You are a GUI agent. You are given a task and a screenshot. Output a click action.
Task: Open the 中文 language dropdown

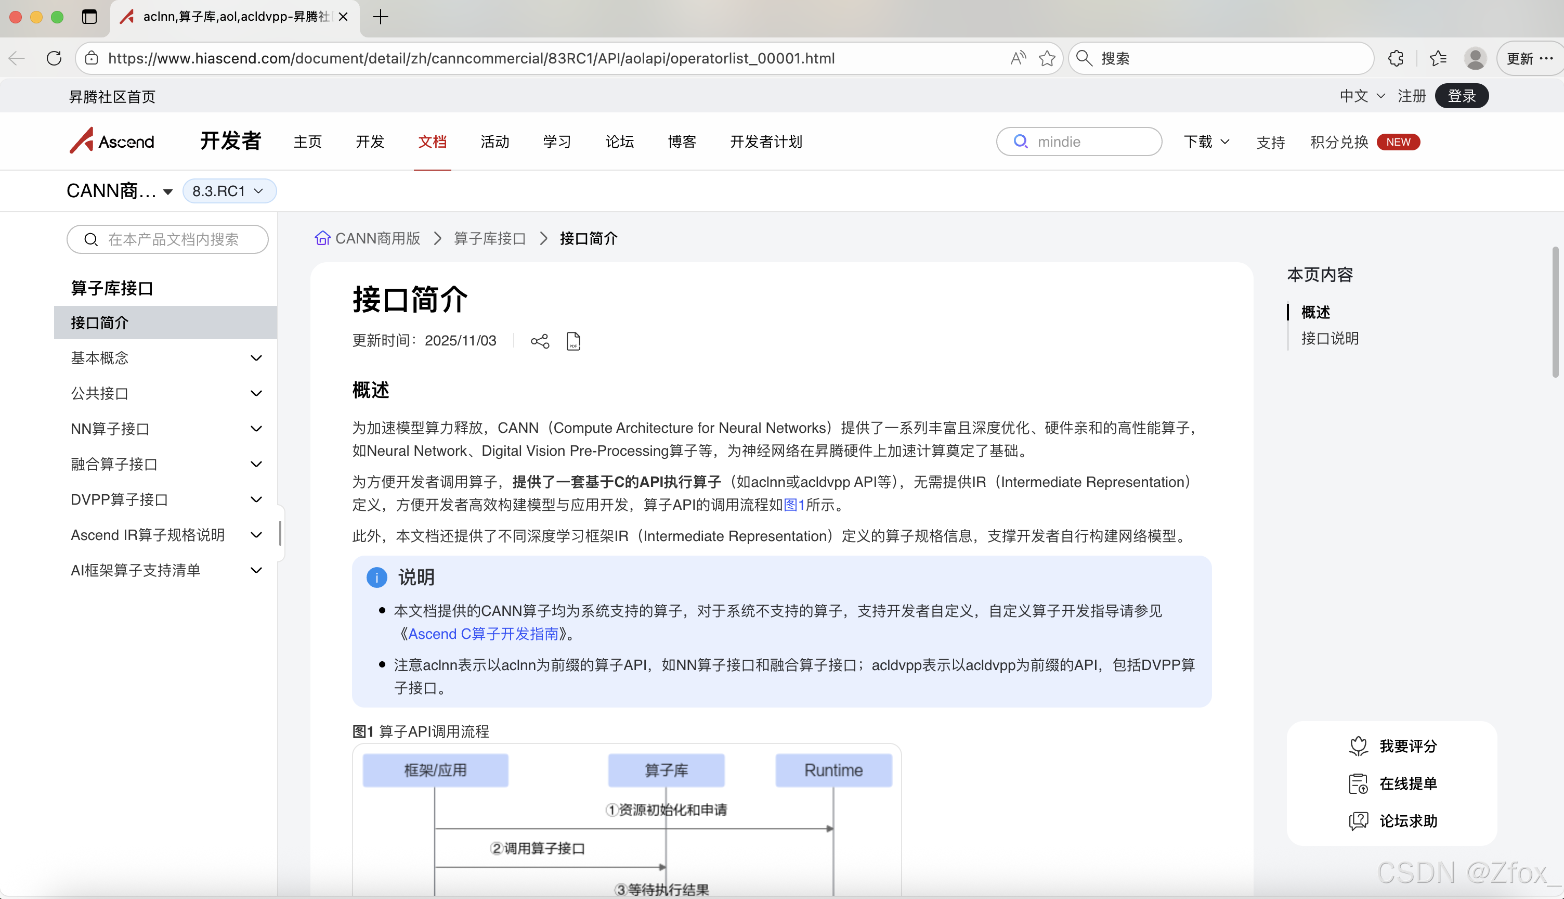tap(1360, 96)
